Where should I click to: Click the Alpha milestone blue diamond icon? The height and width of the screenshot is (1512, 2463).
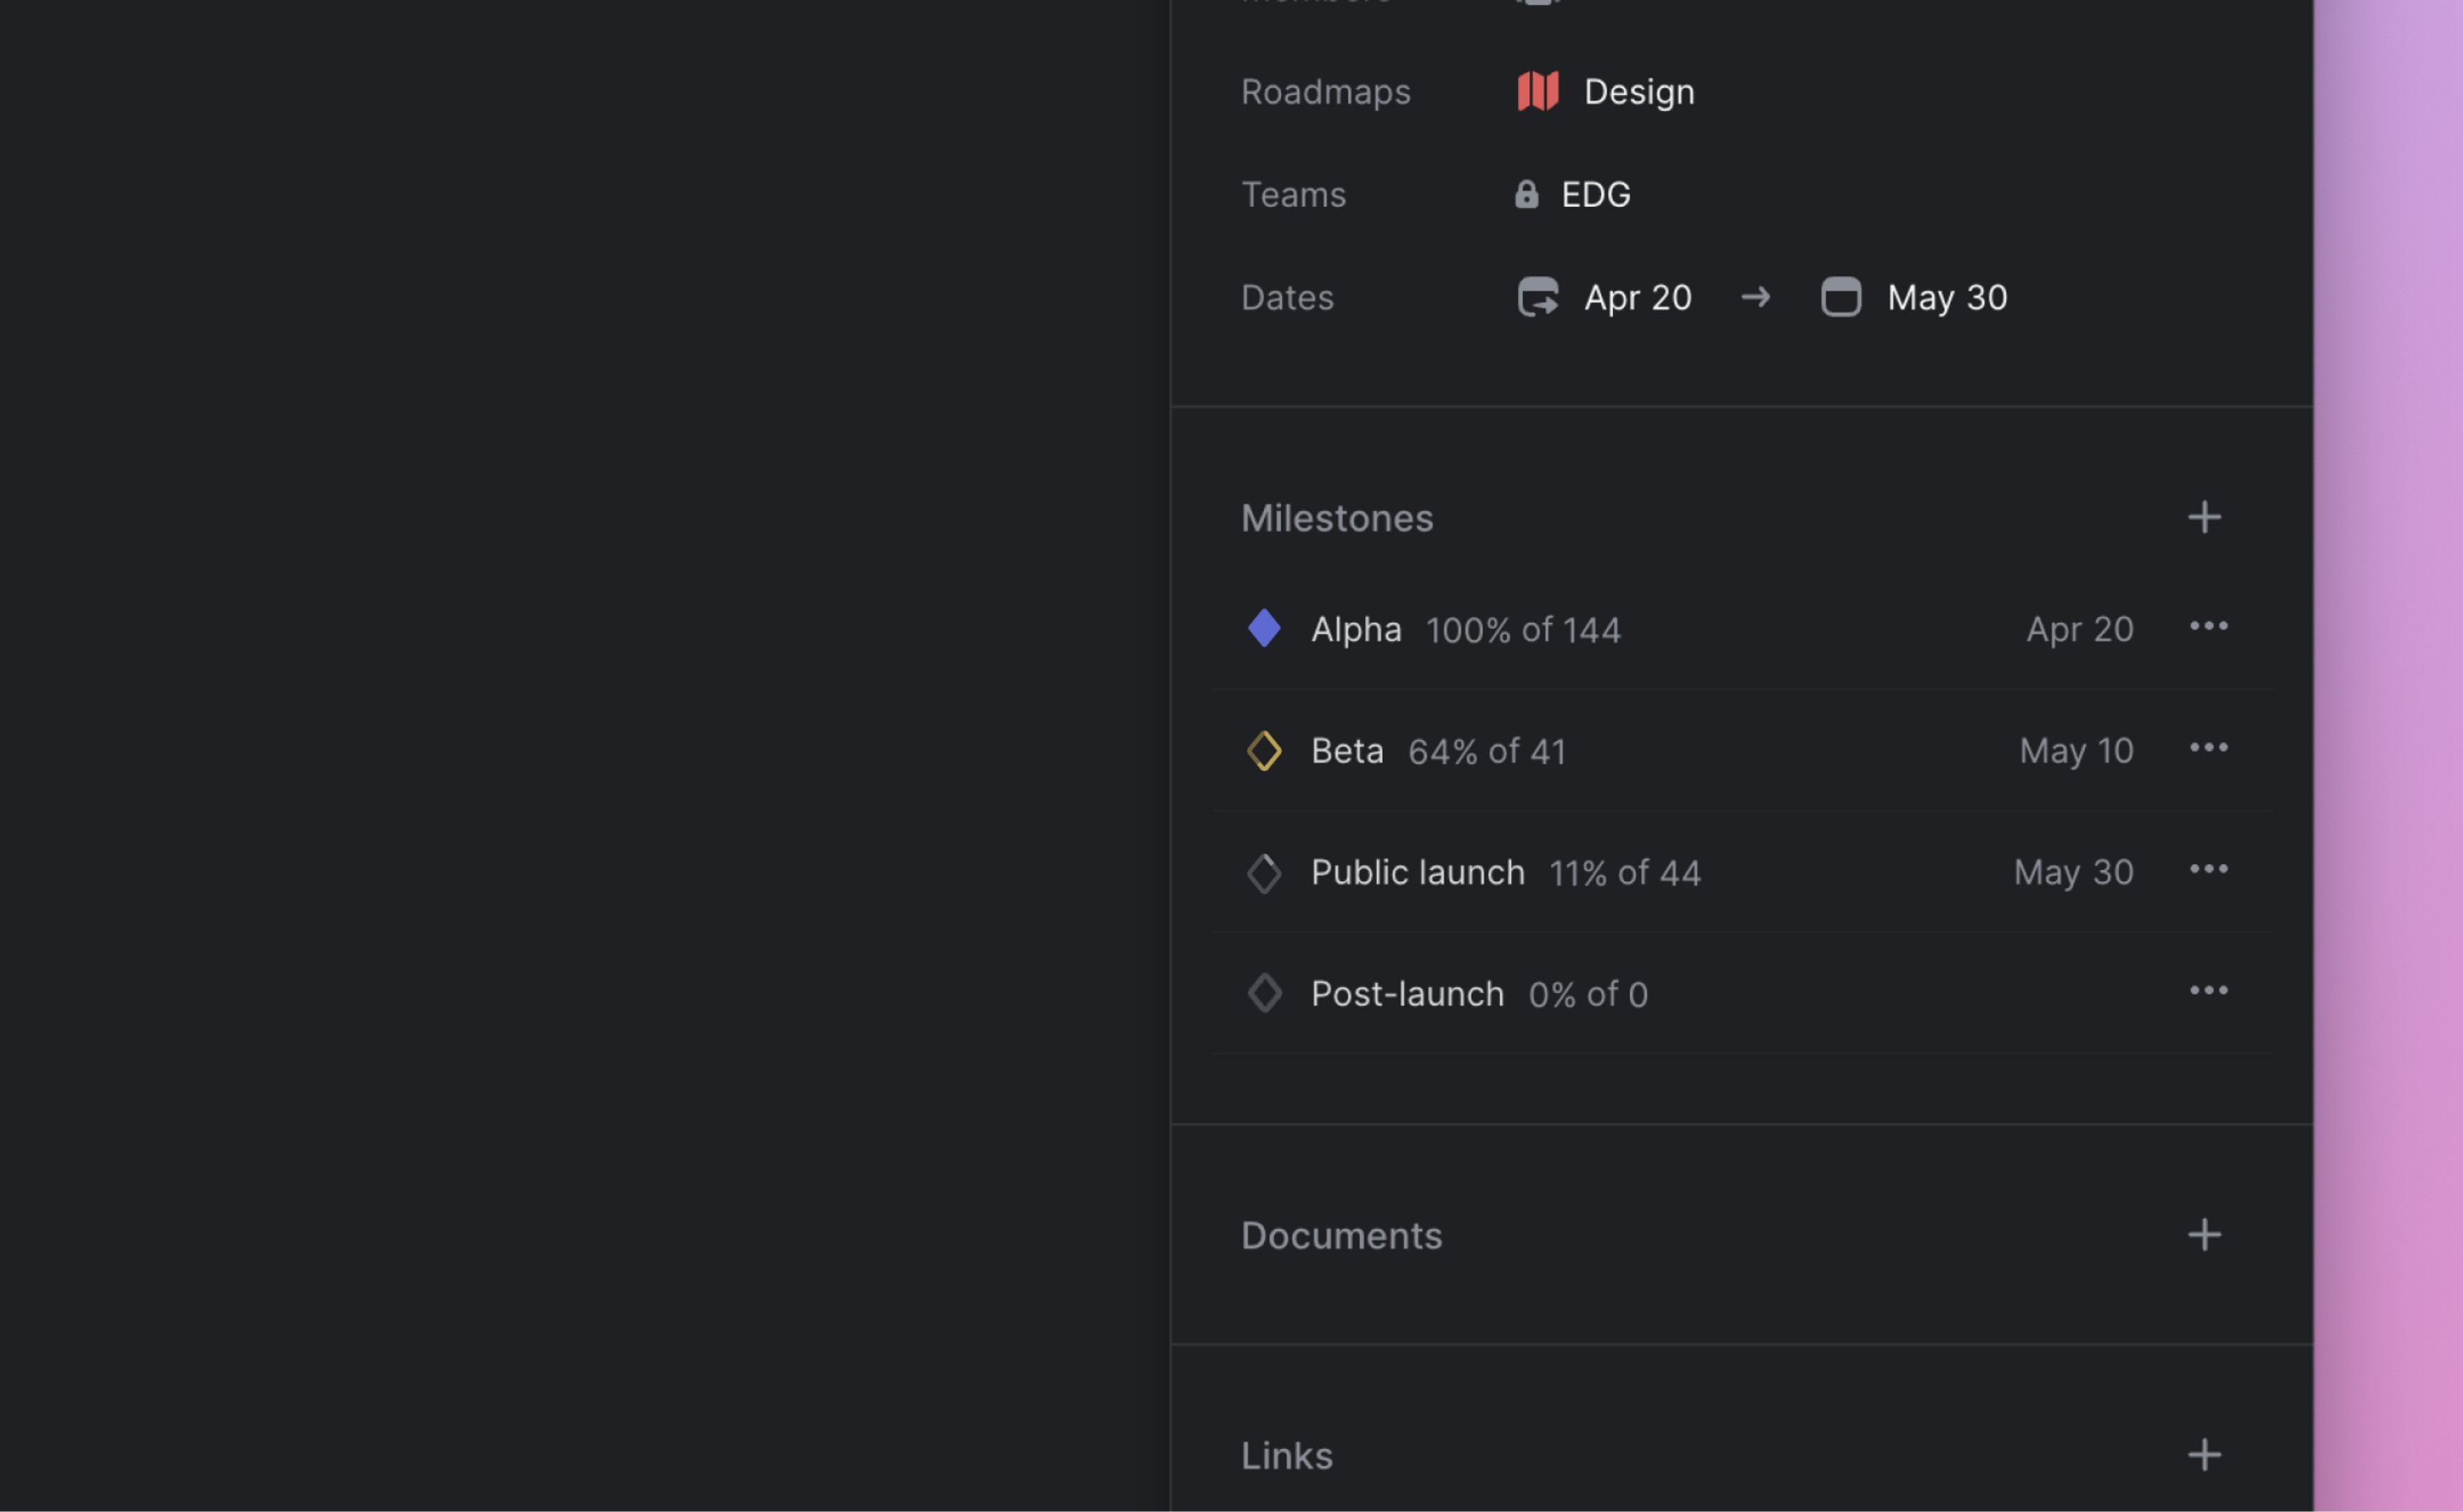(x=1265, y=628)
